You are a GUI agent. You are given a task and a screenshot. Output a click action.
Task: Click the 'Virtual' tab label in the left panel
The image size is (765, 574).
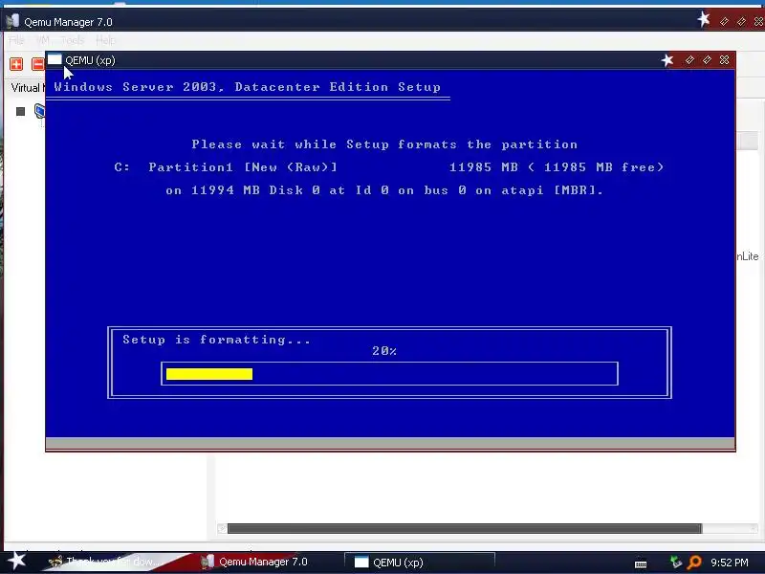26,88
